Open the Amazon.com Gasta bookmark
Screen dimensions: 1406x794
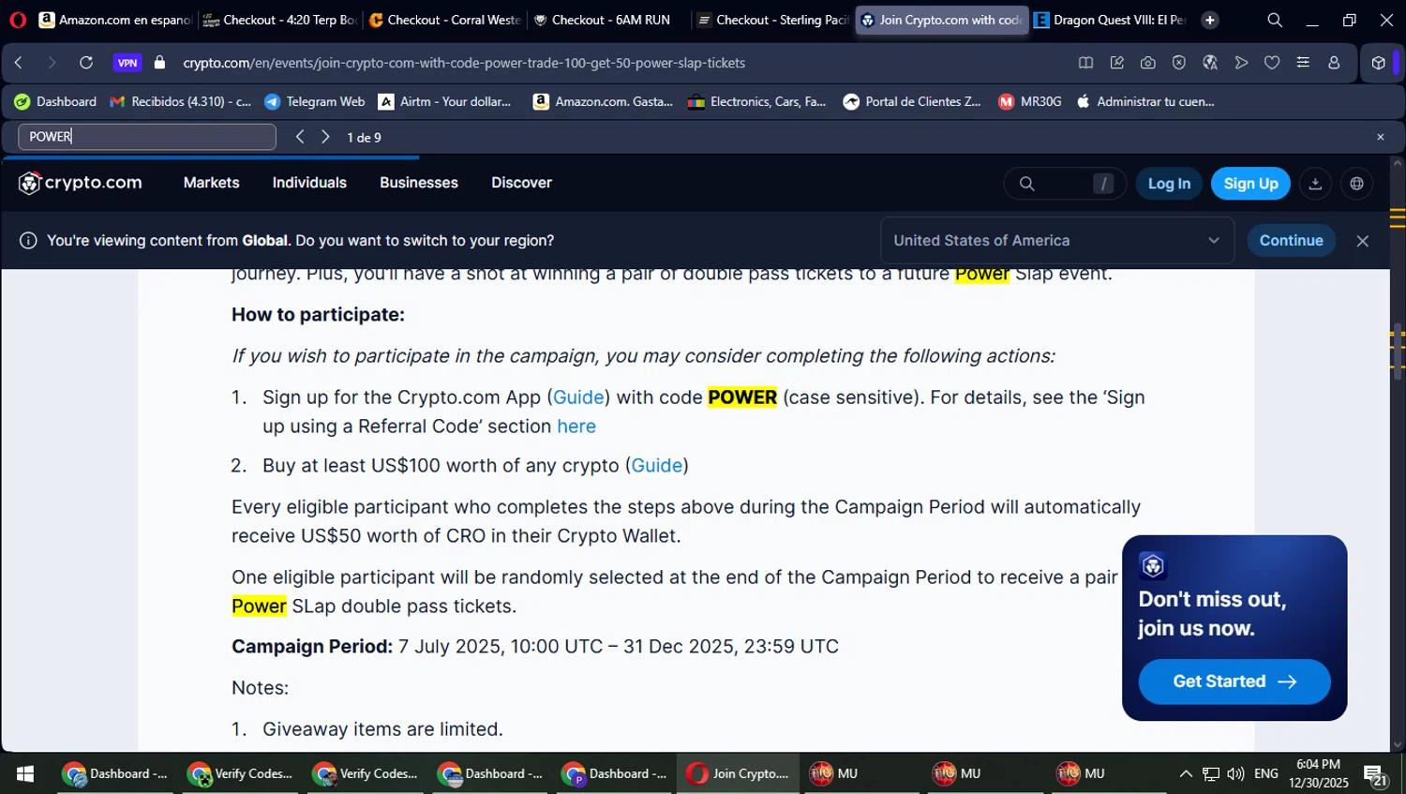click(603, 101)
